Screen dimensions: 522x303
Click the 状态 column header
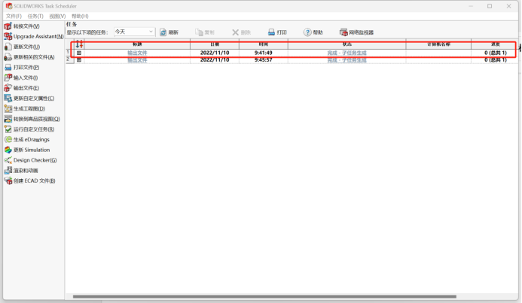[347, 44]
